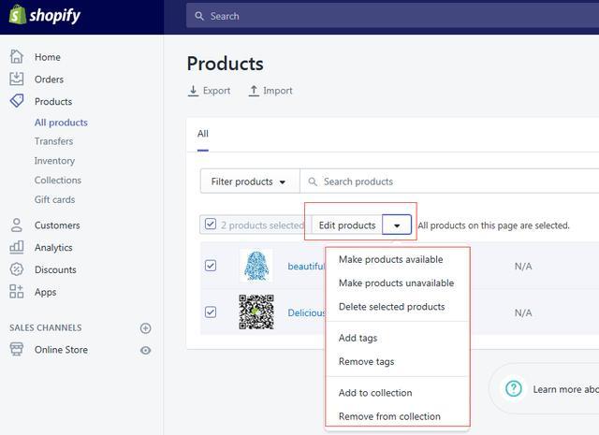599x435 pixels.
Task: Click the Shopify logo icon
Action: tap(17, 16)
